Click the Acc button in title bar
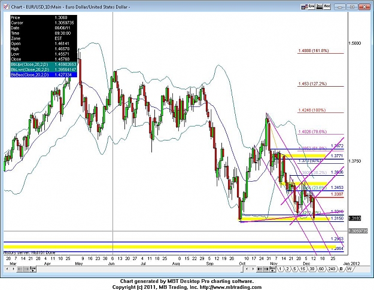The height and width of the screenshot is (290, 374). click(327, 7)
